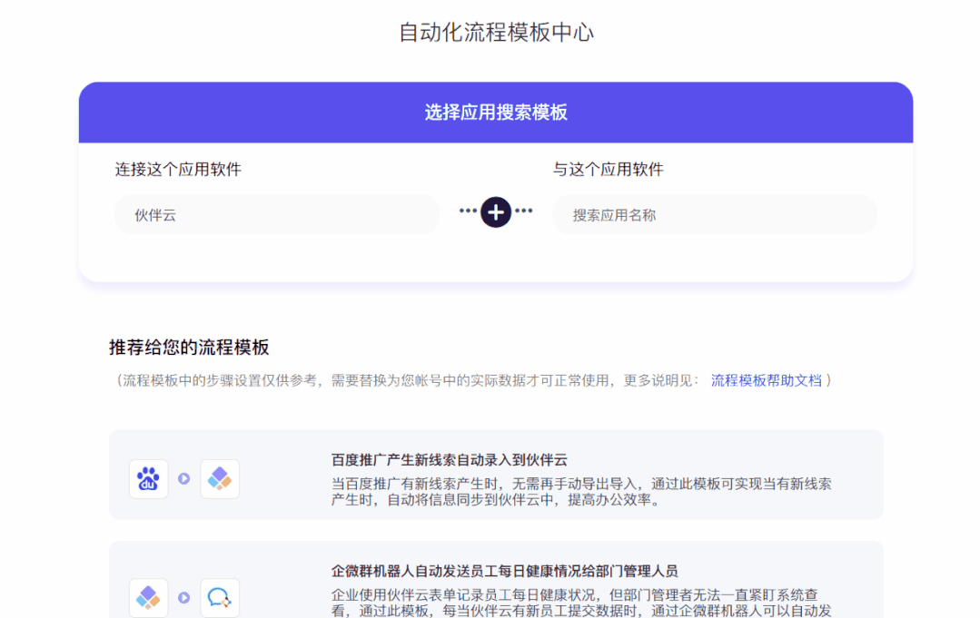Open the 流程模板帮助文档 link
Viewport: 980px width, 618px height.
point(767,380)
